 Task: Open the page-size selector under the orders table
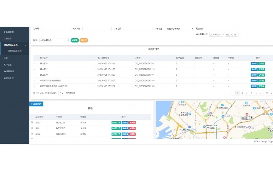(61, 93)
